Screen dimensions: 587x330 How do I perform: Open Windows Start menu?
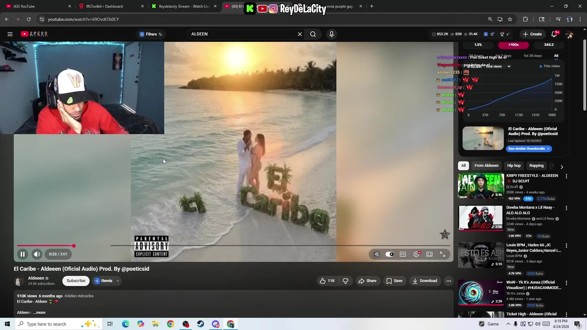[x=7, y=324]
